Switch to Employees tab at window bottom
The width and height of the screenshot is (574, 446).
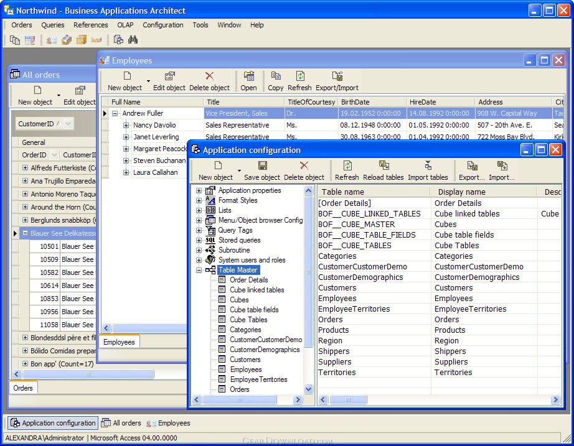pyautogui.click(x=119, y=341)
